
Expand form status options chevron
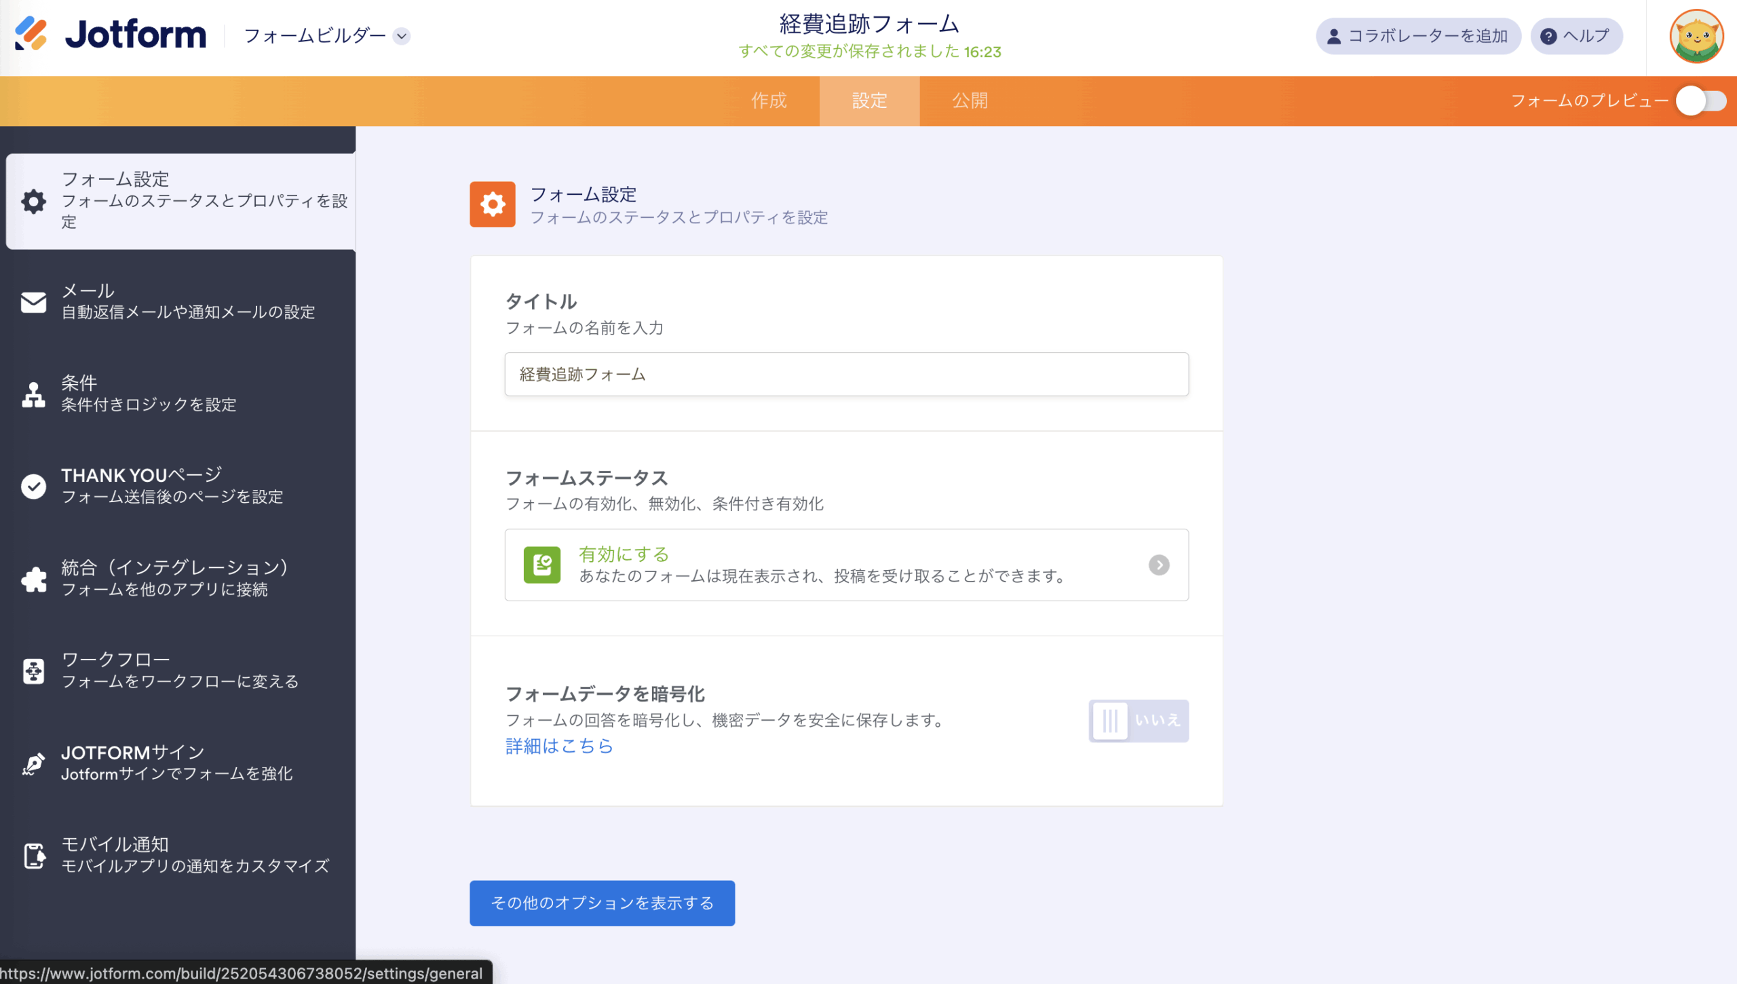(1158, 565)
